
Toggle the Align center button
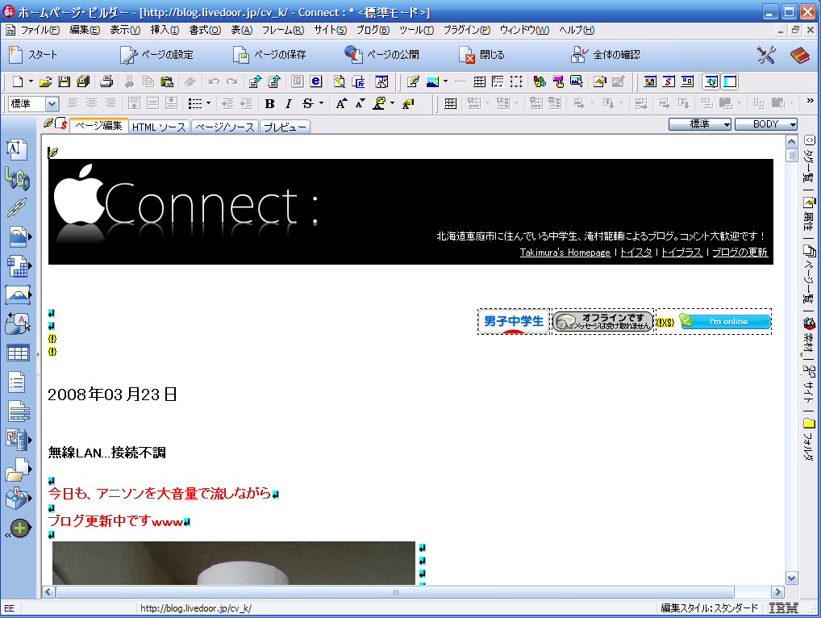92,104
